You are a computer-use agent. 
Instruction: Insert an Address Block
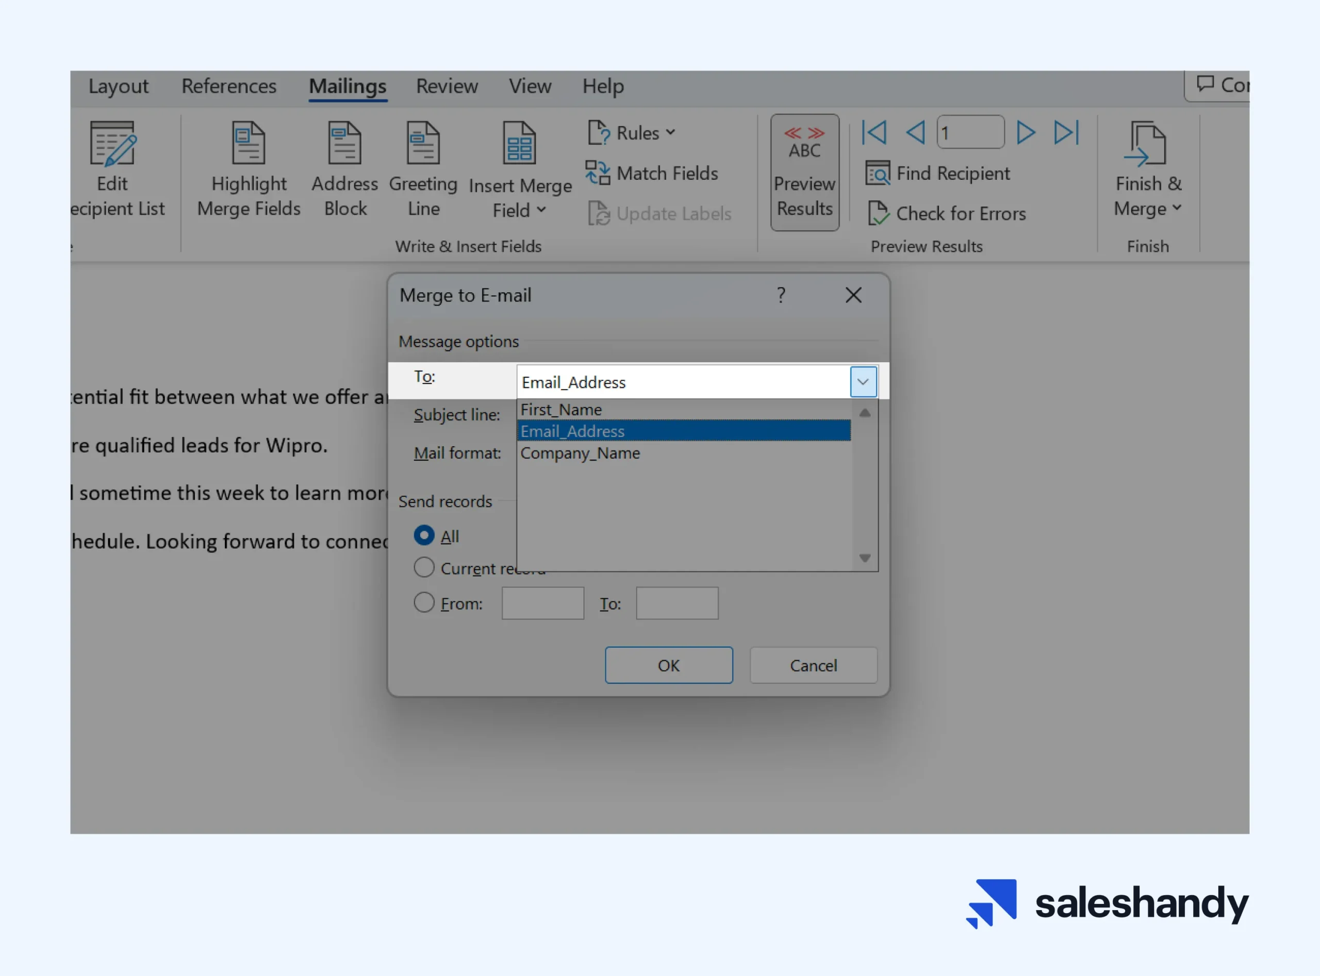click(344, 170)
